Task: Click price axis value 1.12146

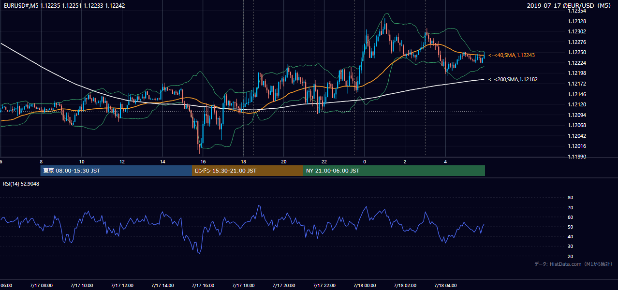Action: [577, 94]
